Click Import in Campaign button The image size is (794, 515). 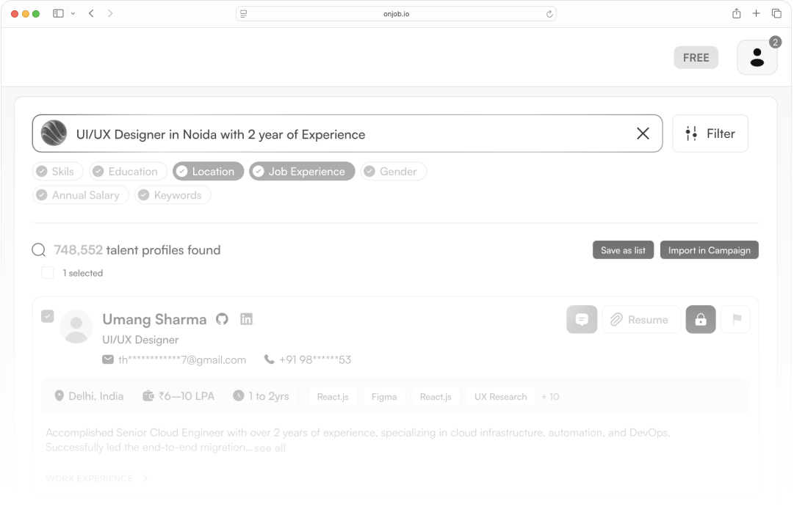(709, 250)
